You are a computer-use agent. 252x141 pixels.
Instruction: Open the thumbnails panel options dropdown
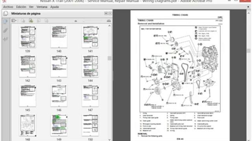tap(14, 20)
